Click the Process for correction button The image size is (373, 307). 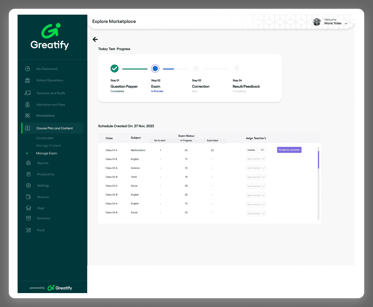[289, 150]
